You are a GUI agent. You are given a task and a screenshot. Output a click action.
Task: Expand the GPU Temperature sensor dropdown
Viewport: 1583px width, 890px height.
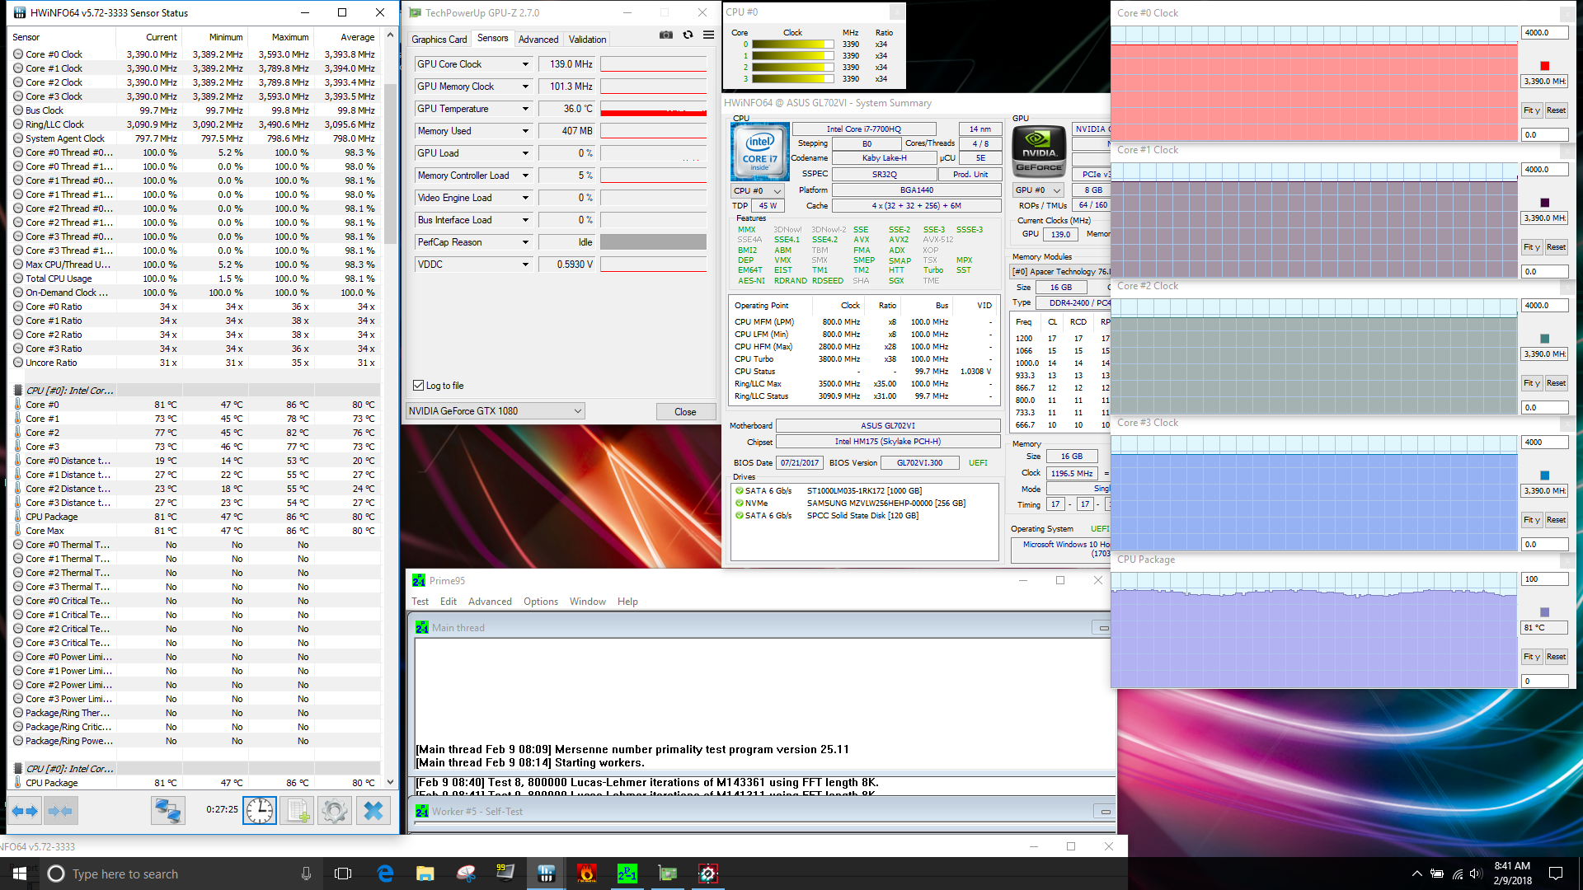coord(525,109)
